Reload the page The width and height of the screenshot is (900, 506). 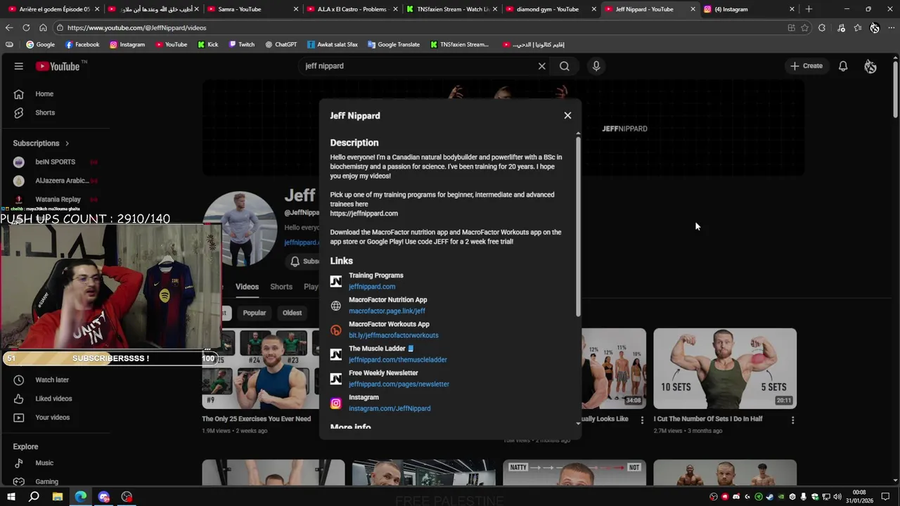click(26, 27)
